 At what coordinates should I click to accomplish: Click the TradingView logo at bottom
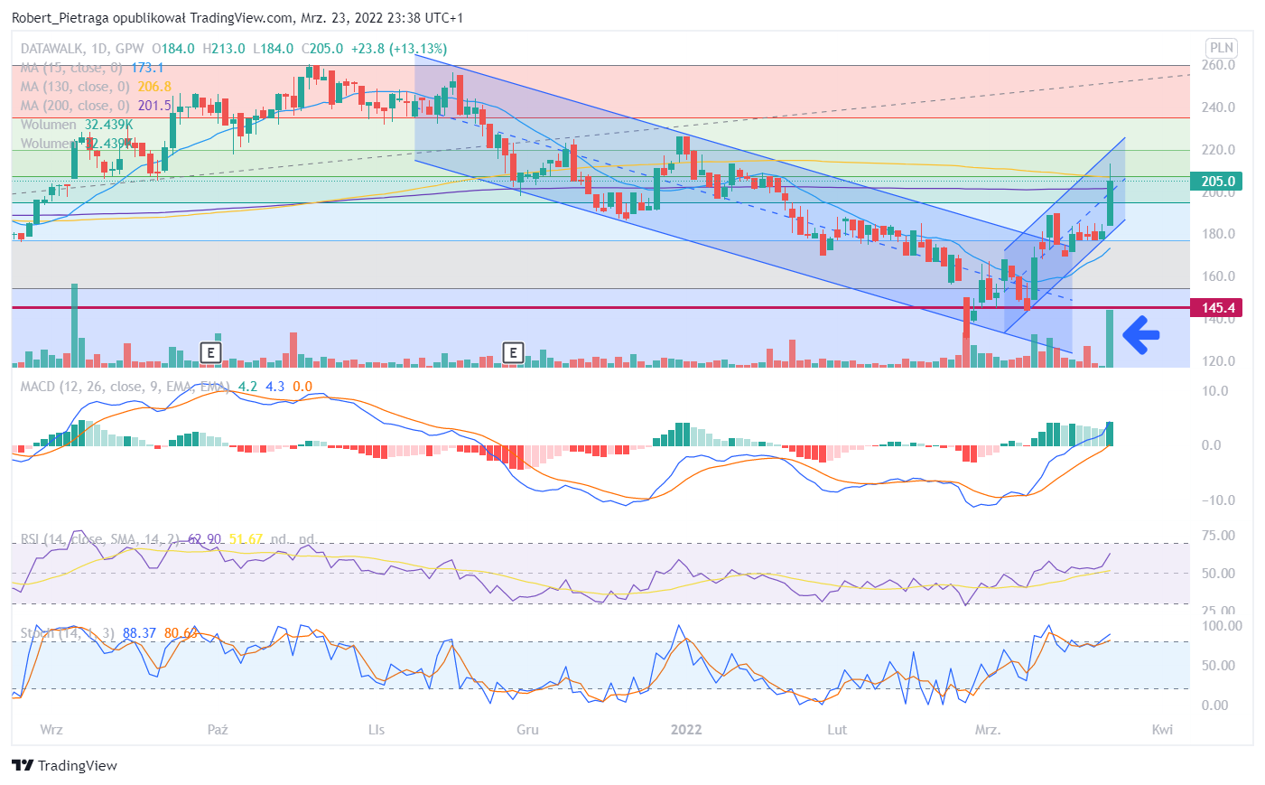click(64, 765)
